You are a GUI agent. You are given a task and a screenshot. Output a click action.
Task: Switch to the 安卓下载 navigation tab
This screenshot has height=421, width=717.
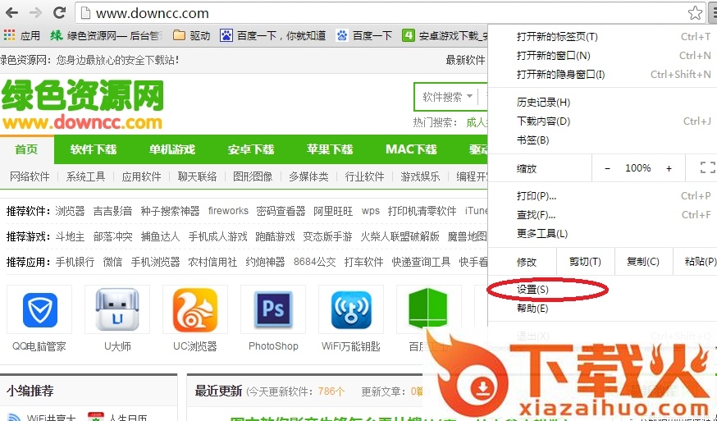coord(250,149)
